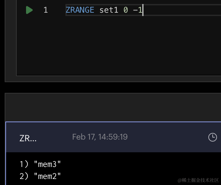Click the watermark text at the bottom right
The image size is (221, 185).
[x=198, y=180]
